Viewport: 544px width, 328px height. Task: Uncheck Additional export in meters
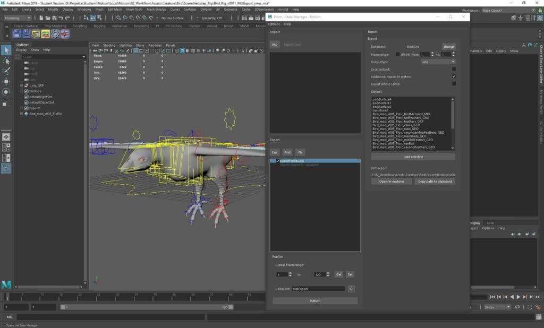click(x=454, y=76)
